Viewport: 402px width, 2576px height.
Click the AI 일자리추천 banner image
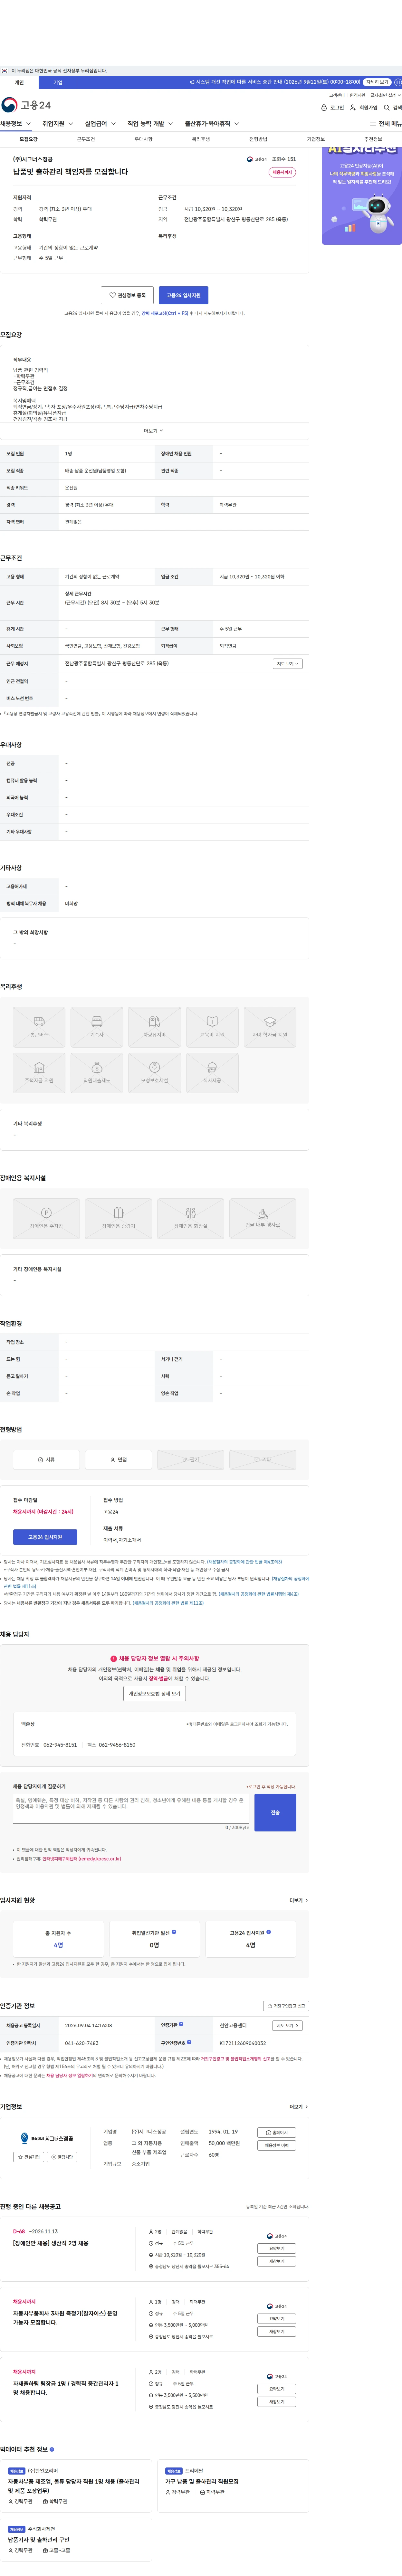pyautogui.click(x=362, y=196)
